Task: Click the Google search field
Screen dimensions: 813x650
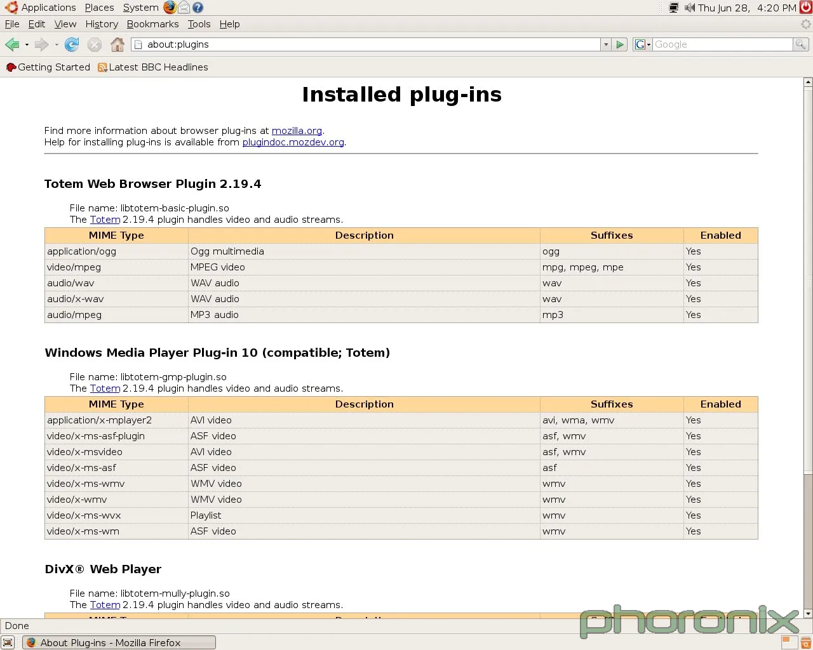Action: (723, 44)
